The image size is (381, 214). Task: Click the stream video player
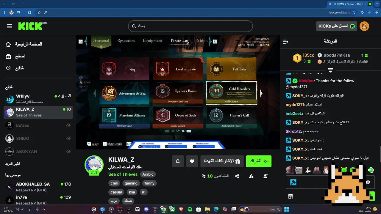pyautogui.click(x=178, y=92)
